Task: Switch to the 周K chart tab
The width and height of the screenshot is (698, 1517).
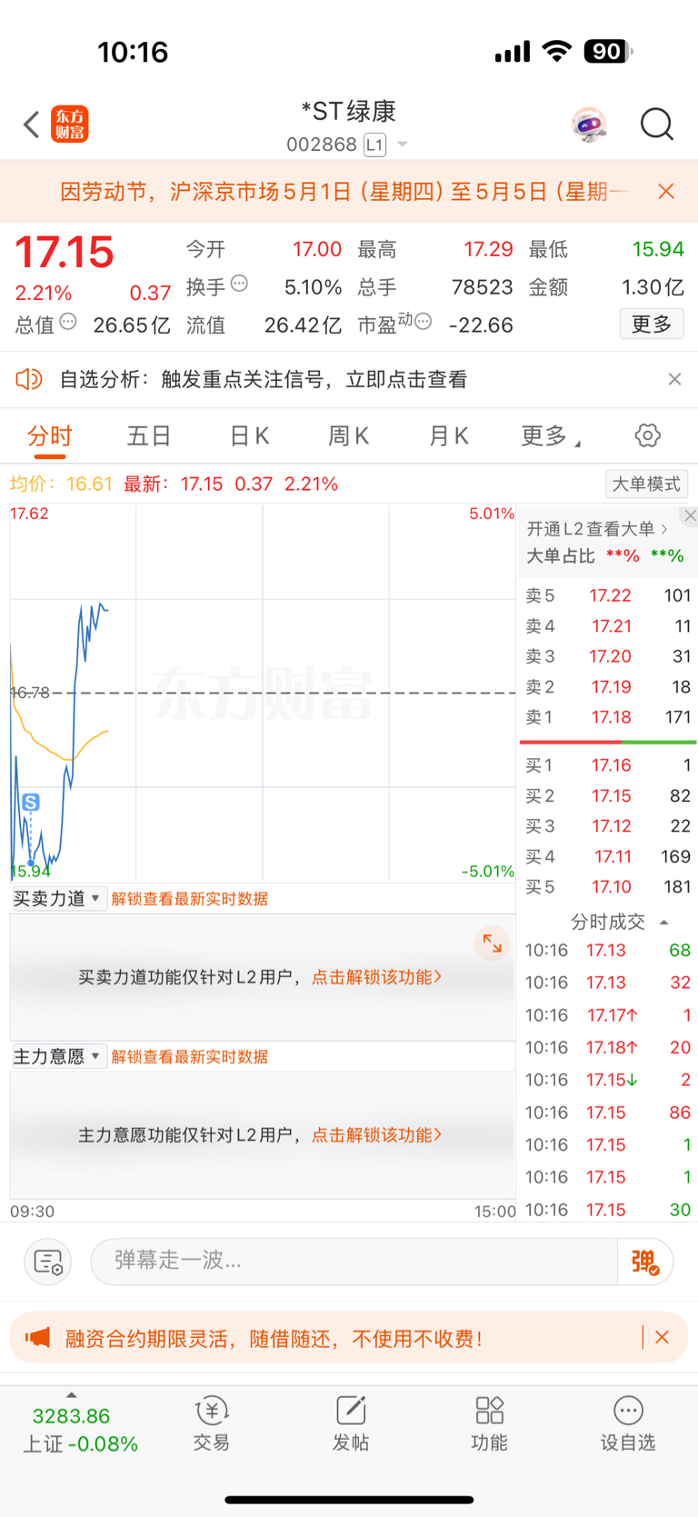Action: coord(348,436)
